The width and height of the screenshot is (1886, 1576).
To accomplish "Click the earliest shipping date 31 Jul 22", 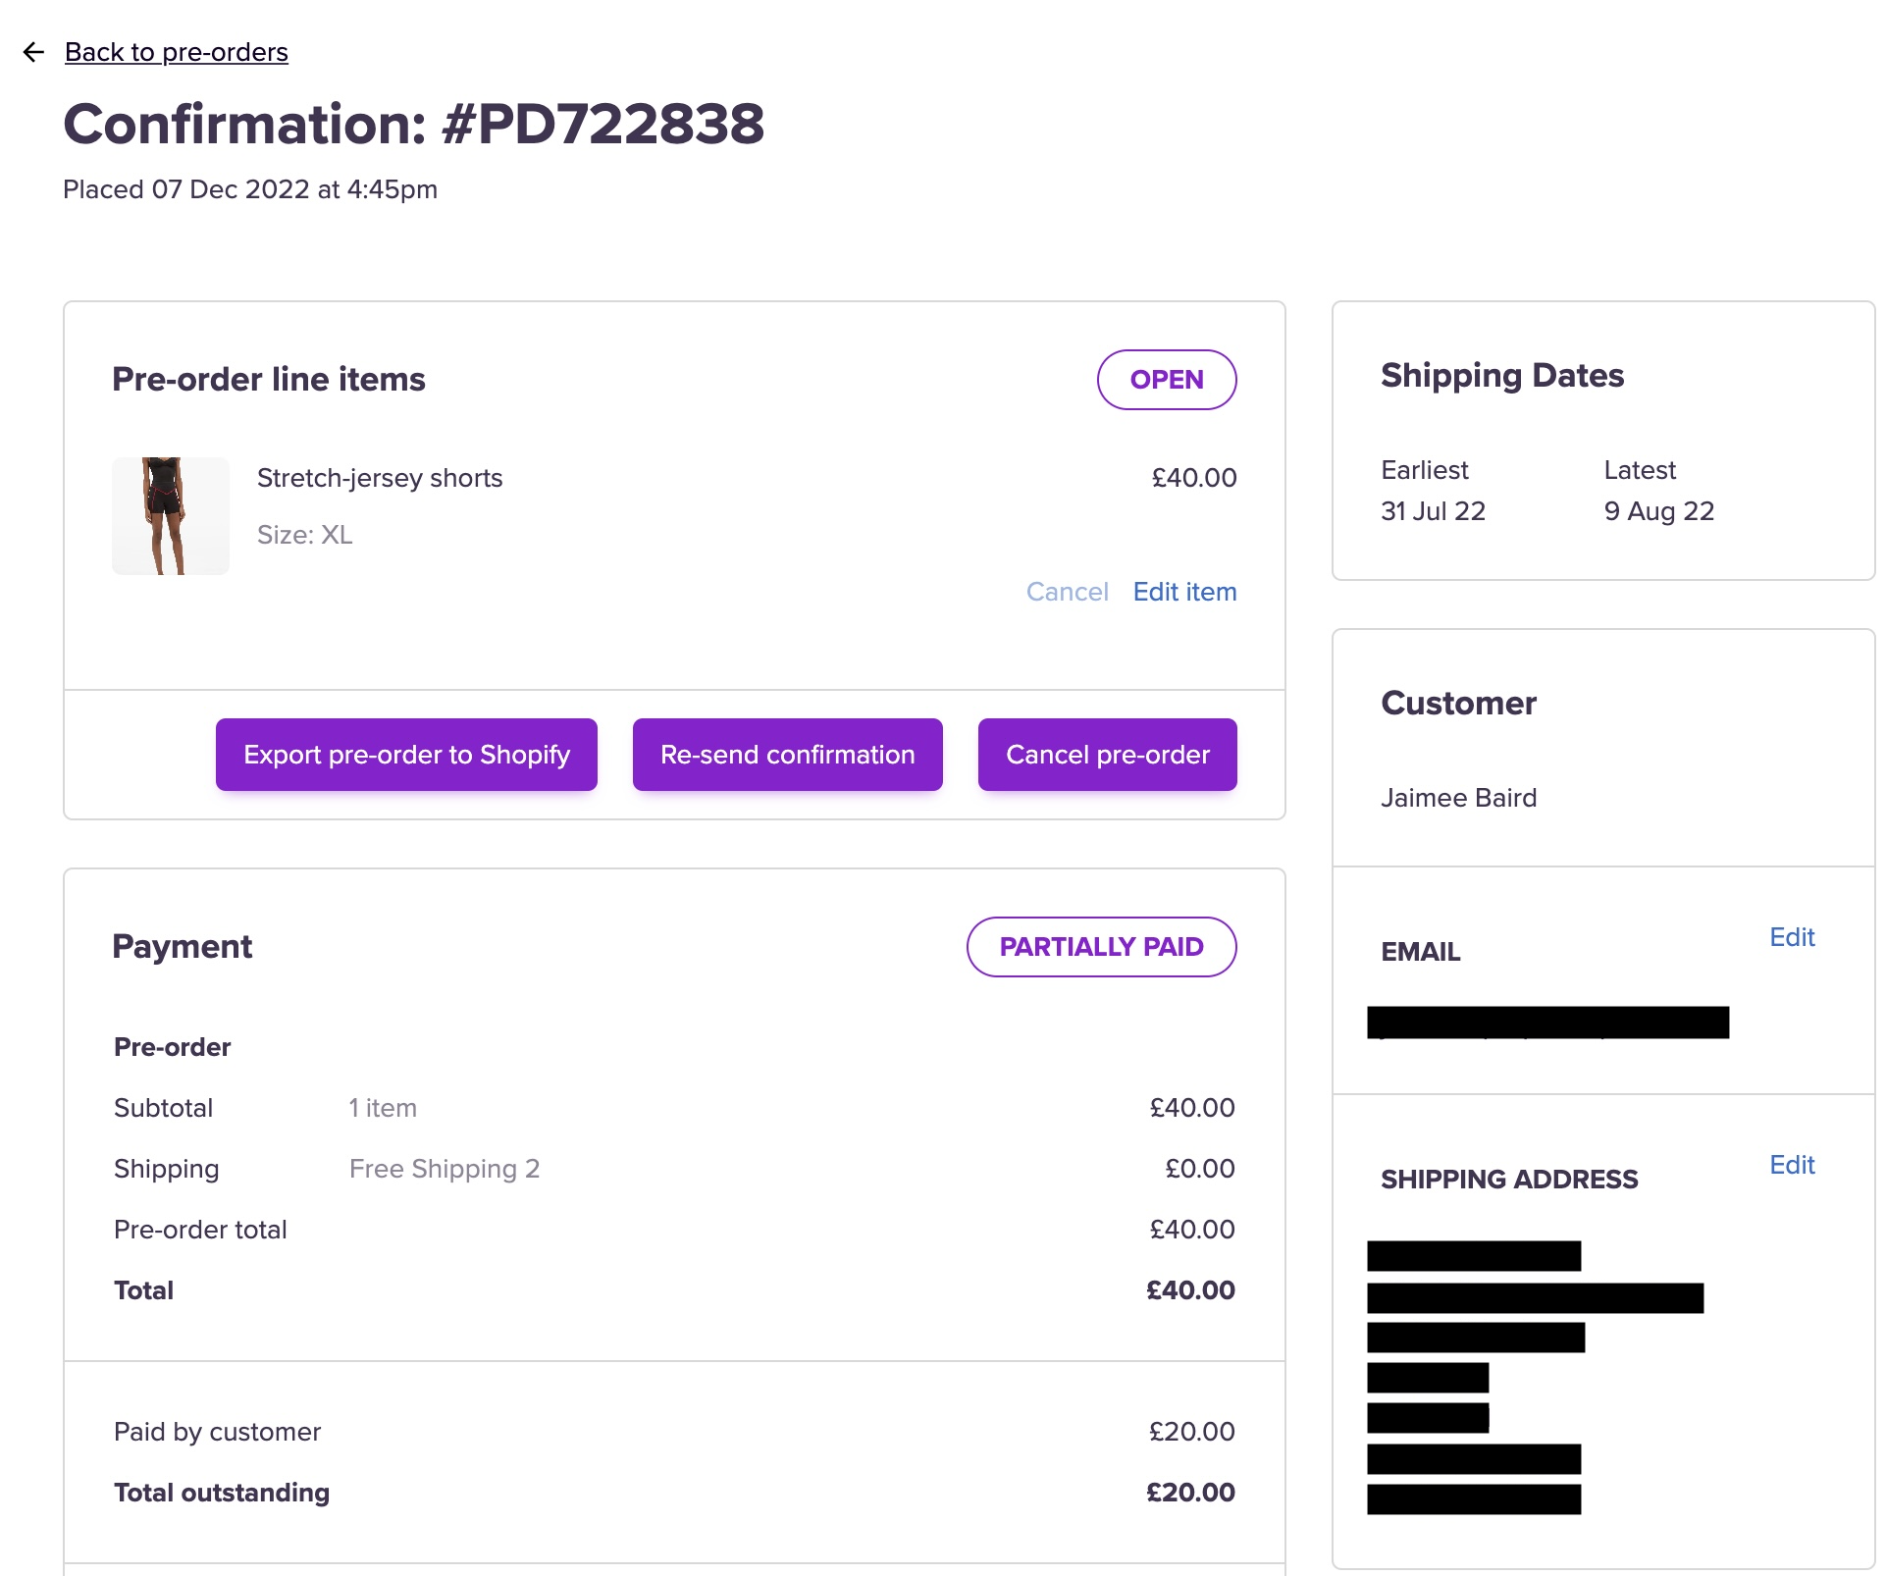I will [1433, 511].
